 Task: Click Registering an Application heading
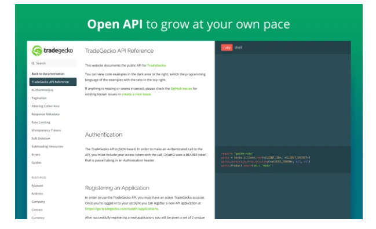[117, 188]
